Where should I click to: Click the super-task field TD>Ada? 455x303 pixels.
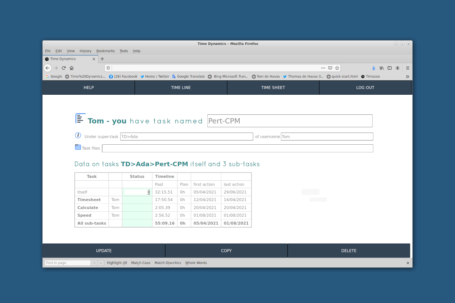[x=187, y=136]
